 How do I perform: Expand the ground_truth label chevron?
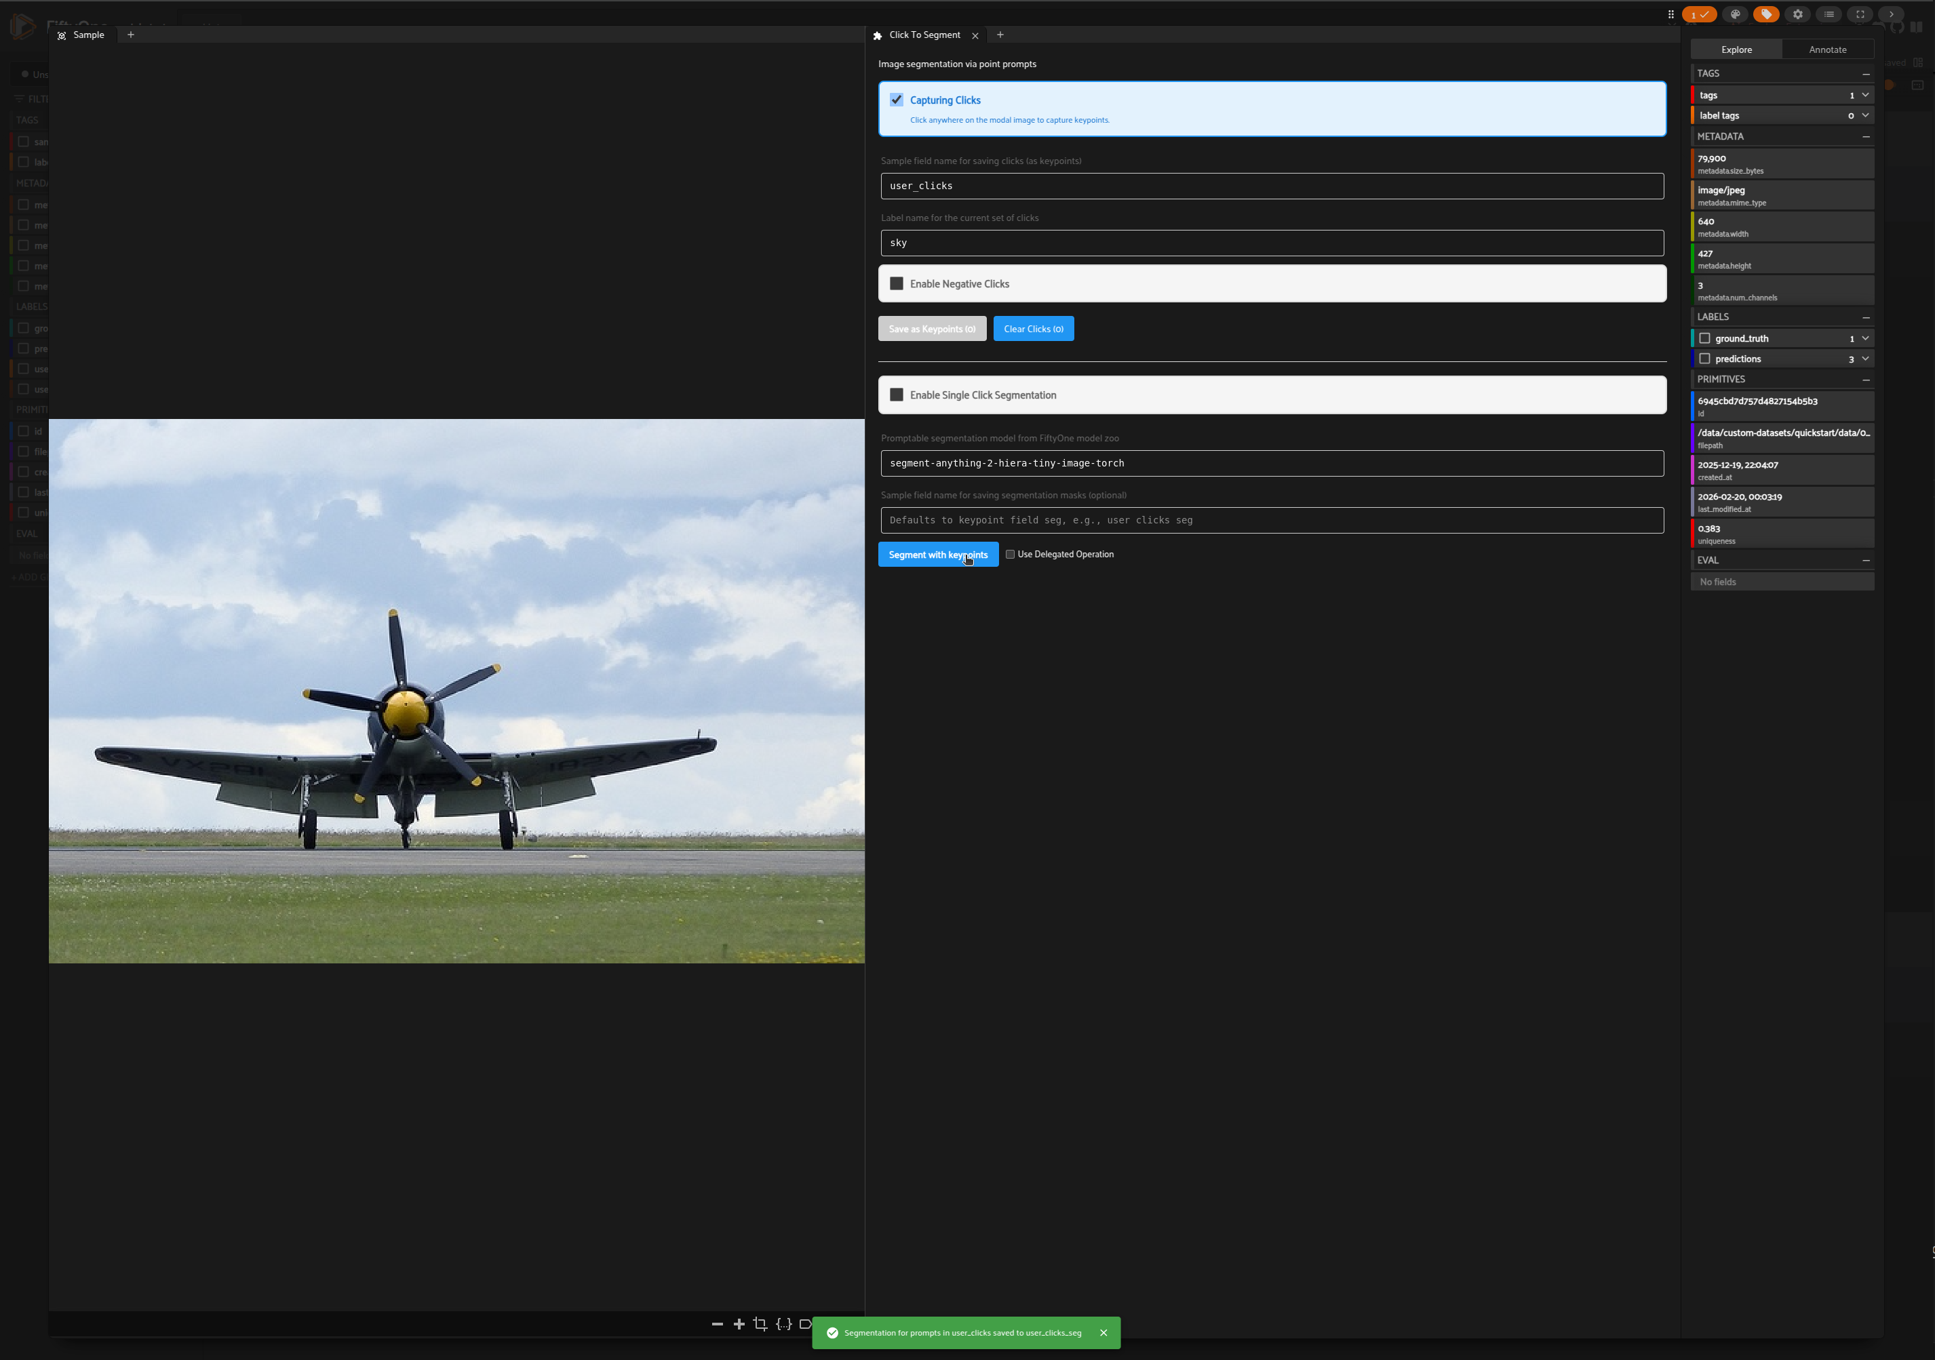point(1865,339)
